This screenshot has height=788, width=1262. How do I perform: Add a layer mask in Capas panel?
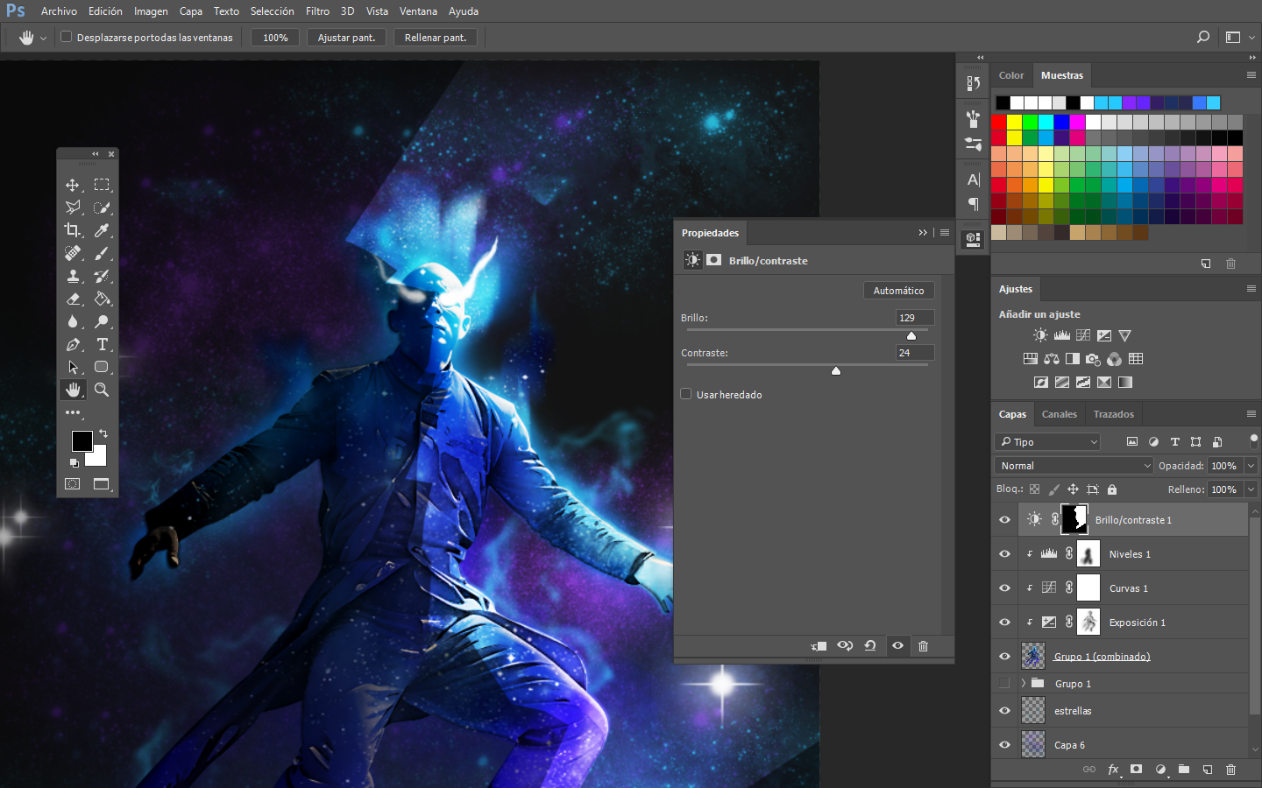(x=1137, y=770)
